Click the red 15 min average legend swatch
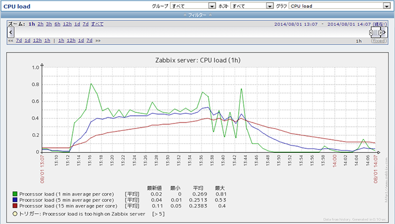This screenshot has height=224, width=395. coord(15,206)
